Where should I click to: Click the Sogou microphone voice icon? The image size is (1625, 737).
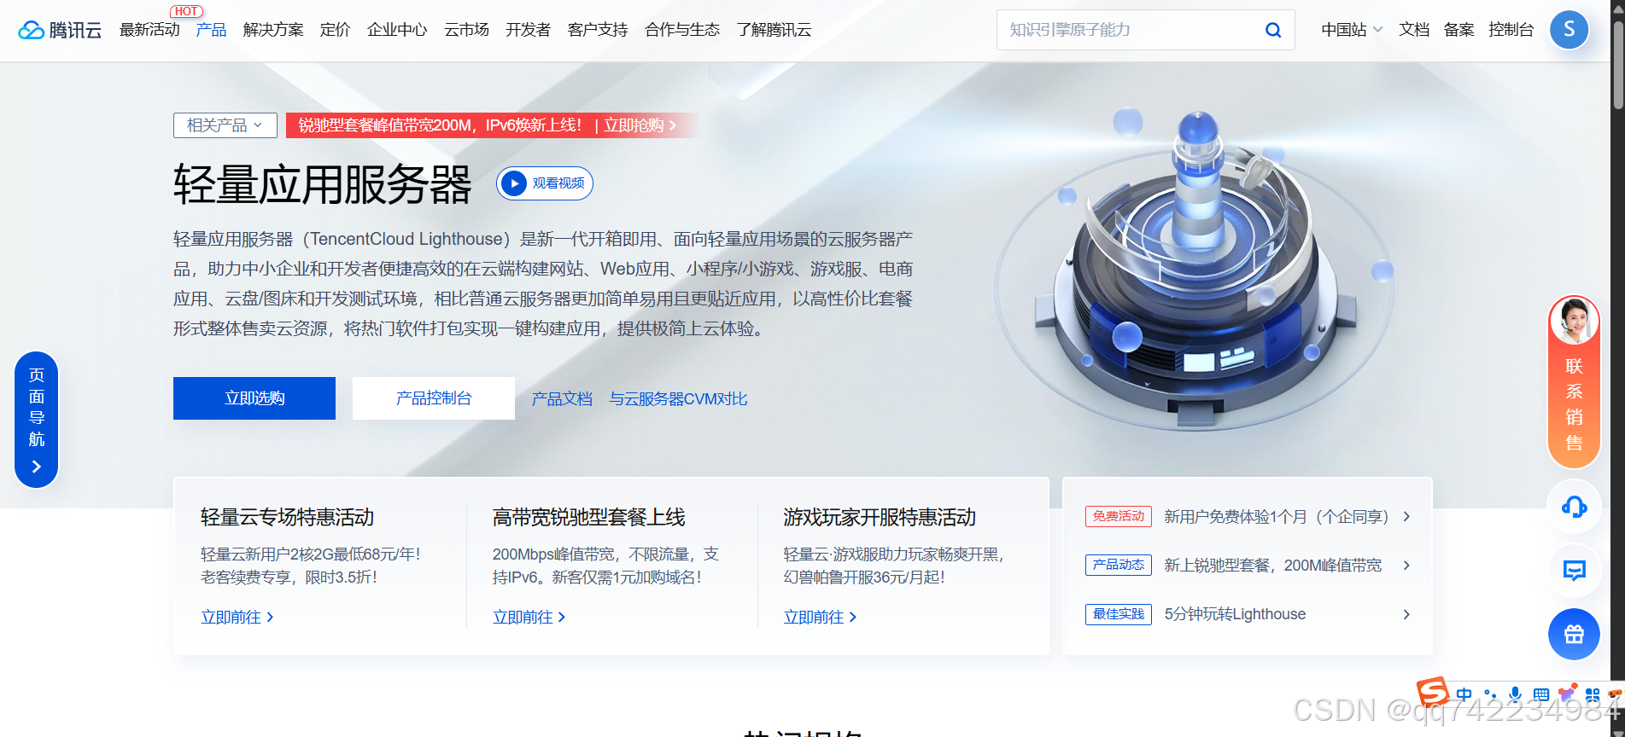(x=1515, y=694)
